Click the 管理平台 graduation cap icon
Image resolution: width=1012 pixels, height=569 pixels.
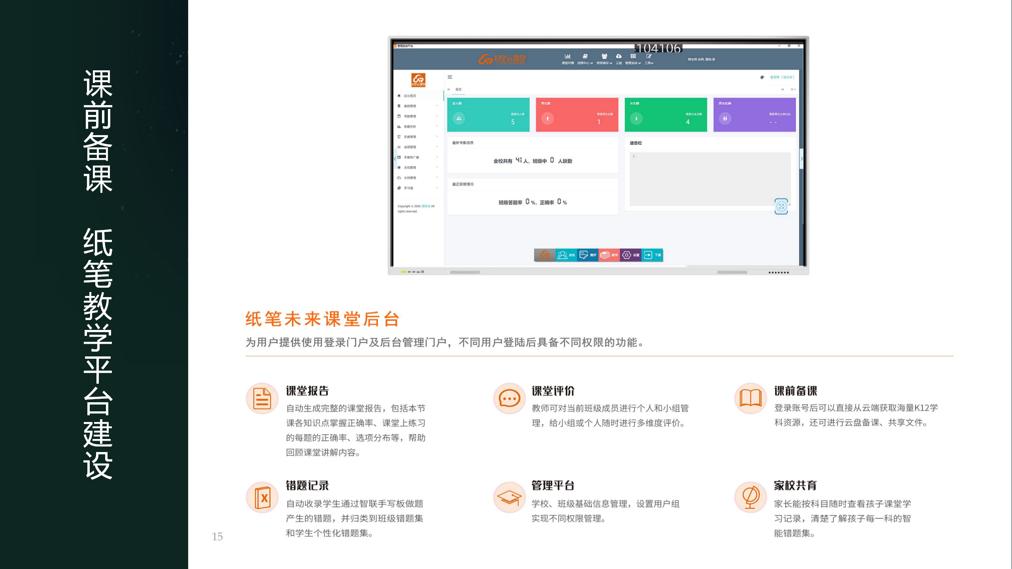tap(509, 497)
